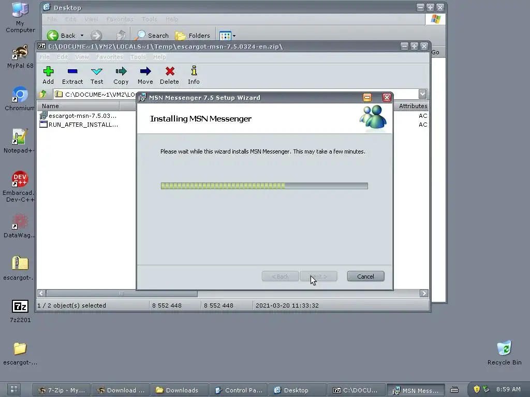This screenshot has height=397, width=530.
Task: Click the disabled Back button in wizard
Action: tap(280, 277)
